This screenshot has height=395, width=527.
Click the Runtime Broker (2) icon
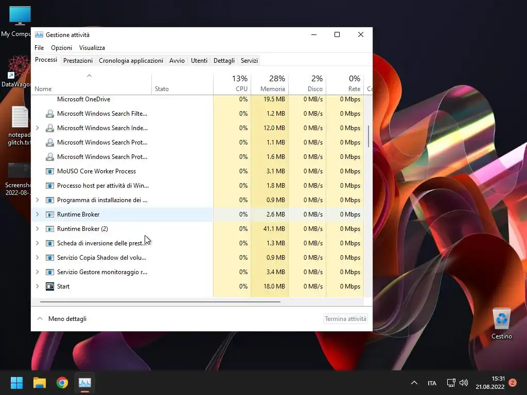50,229
